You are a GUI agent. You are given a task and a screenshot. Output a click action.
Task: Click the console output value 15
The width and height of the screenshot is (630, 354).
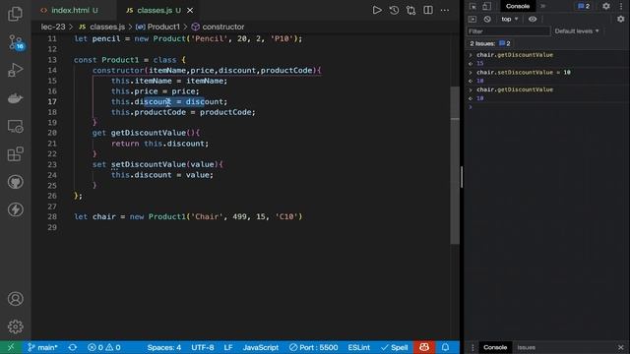pyautogui.click(x=480, y=63)
